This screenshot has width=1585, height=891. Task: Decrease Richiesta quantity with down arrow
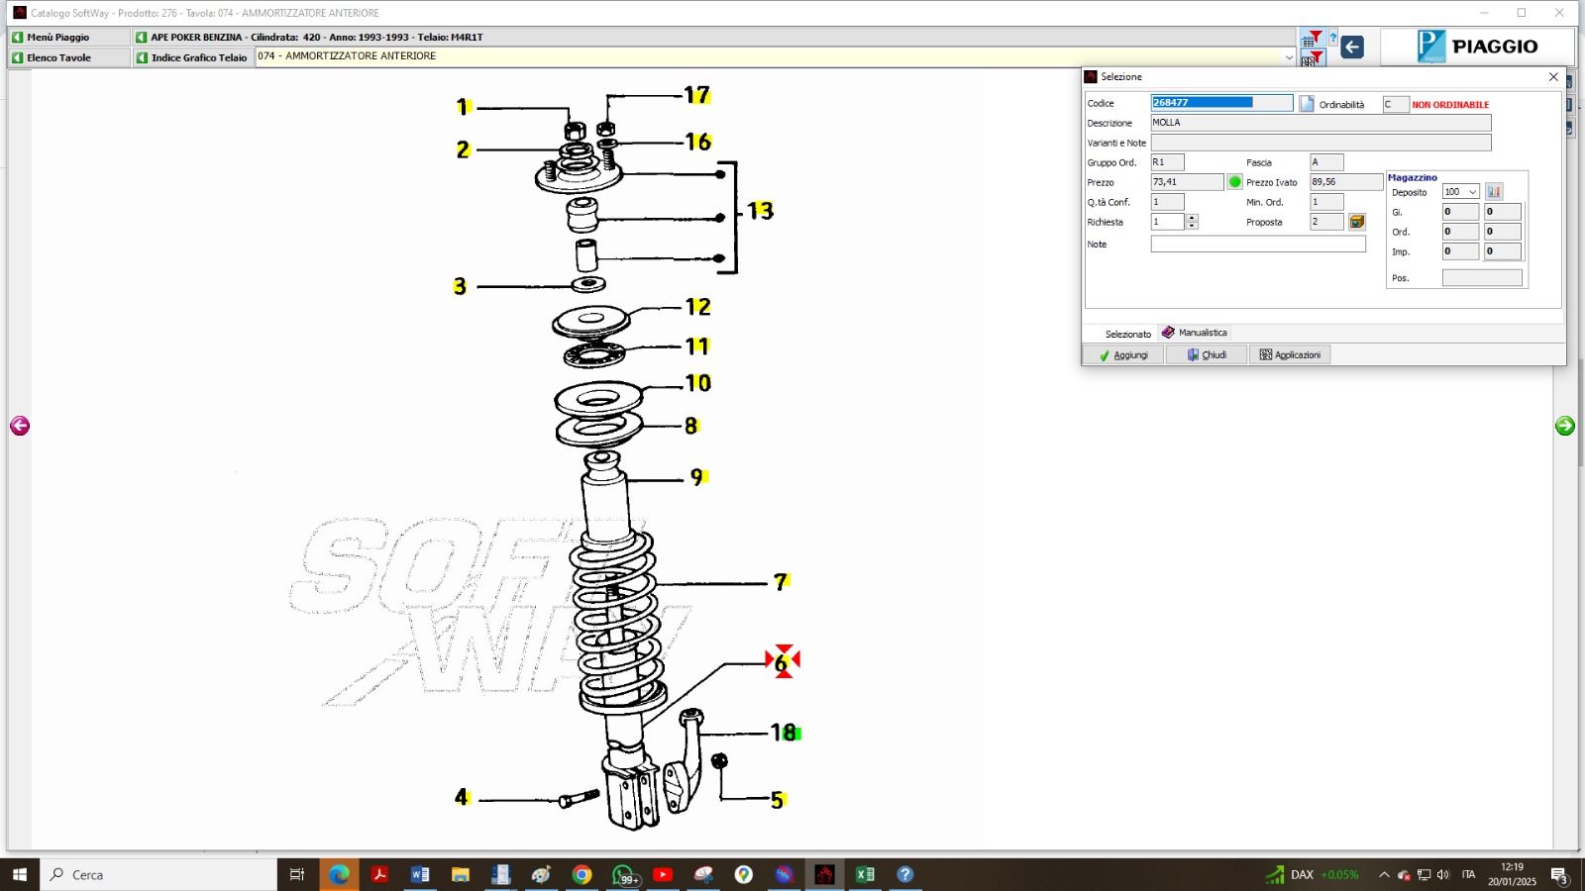(1193, 227)
